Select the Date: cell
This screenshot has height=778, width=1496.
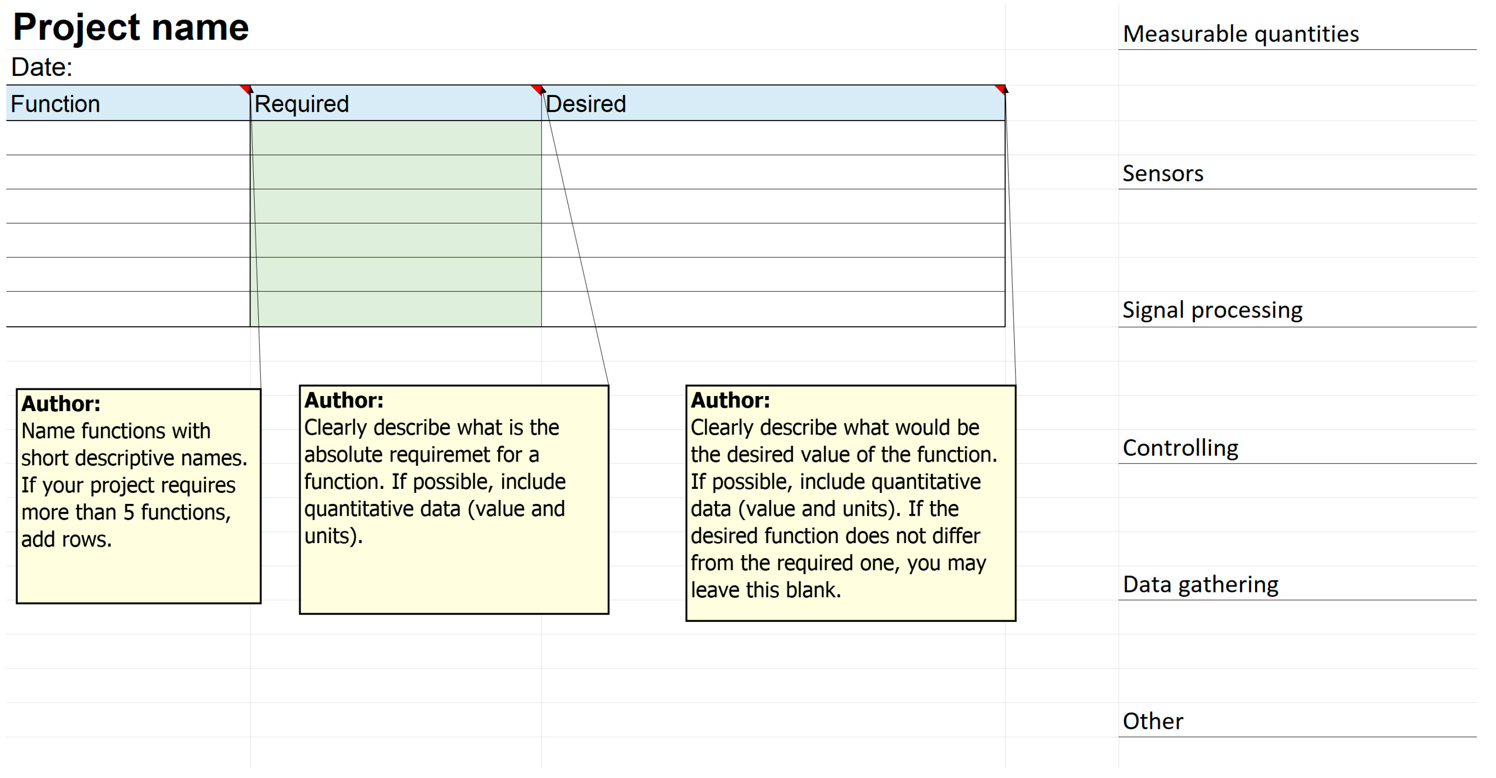coord(42,68)
